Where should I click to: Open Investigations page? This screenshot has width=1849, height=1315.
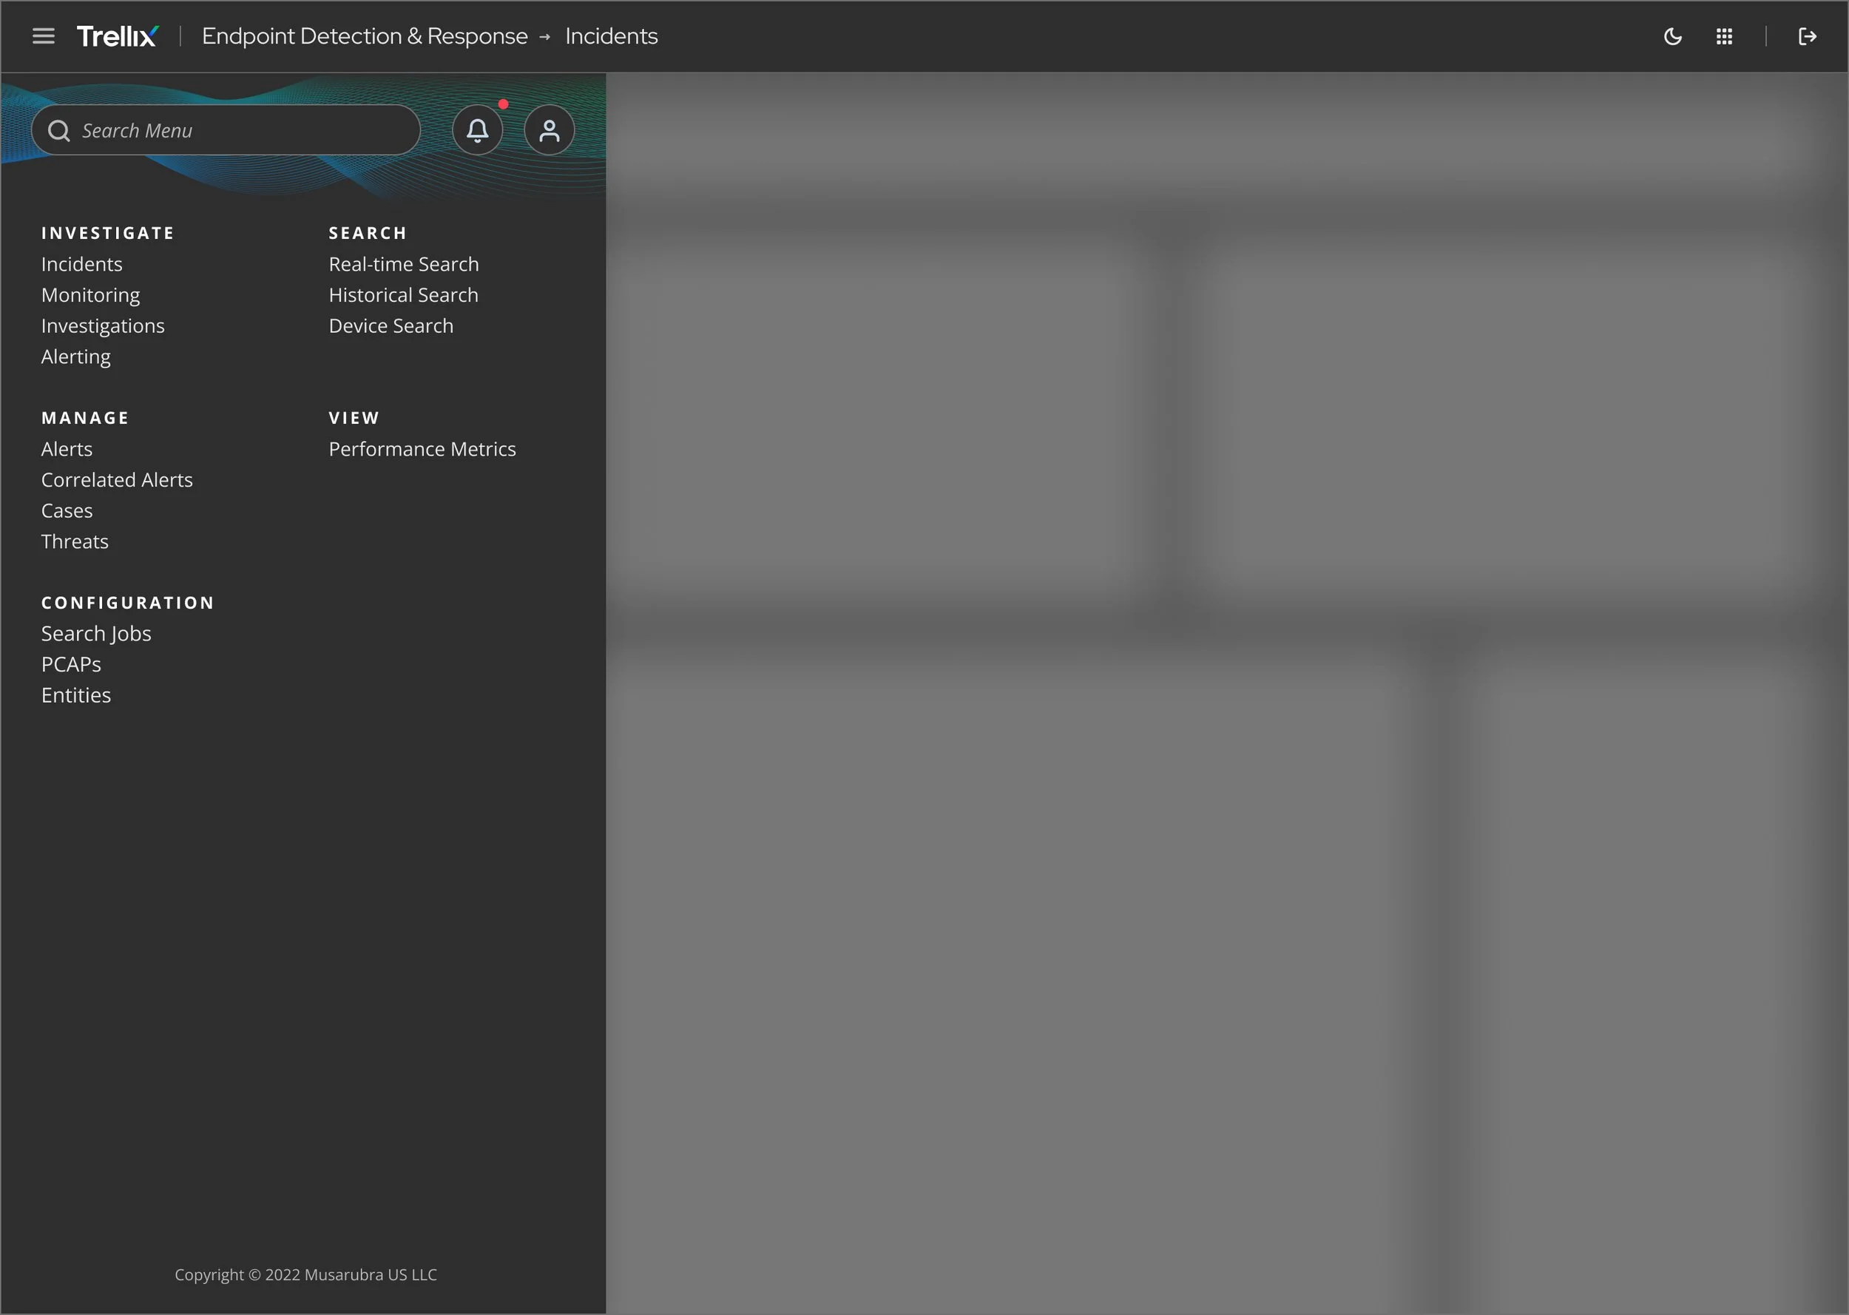[x=102, y=325]
